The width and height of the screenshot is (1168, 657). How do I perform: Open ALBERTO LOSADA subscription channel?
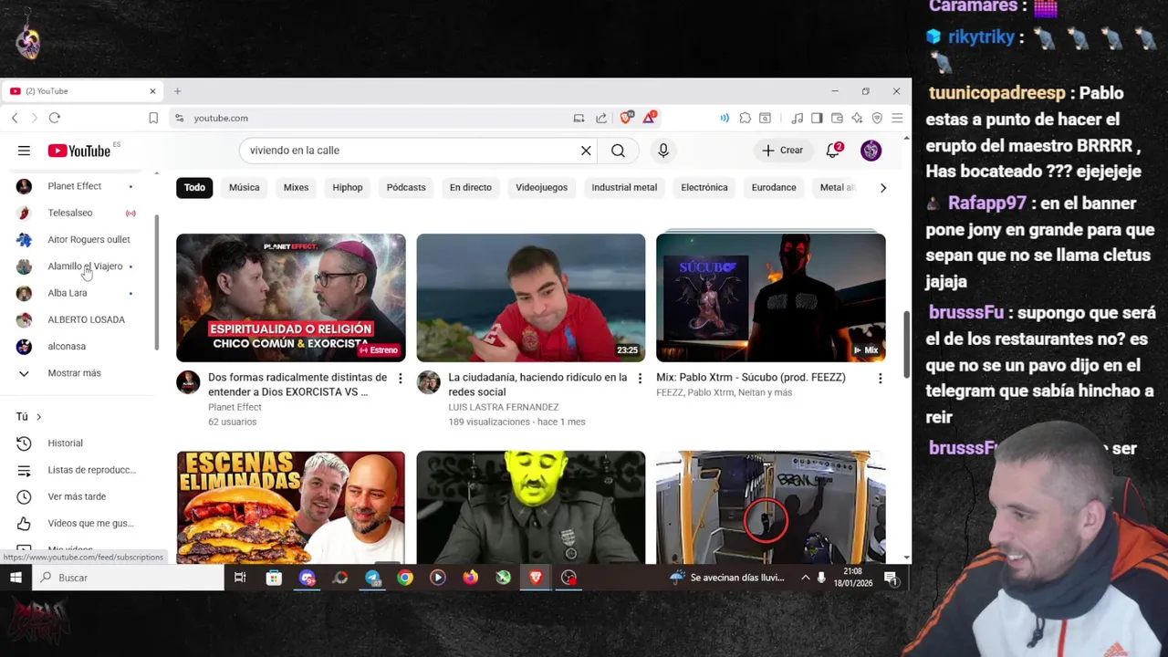(75, 319)
